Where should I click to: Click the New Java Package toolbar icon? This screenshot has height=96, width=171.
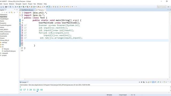pos(32,7)
